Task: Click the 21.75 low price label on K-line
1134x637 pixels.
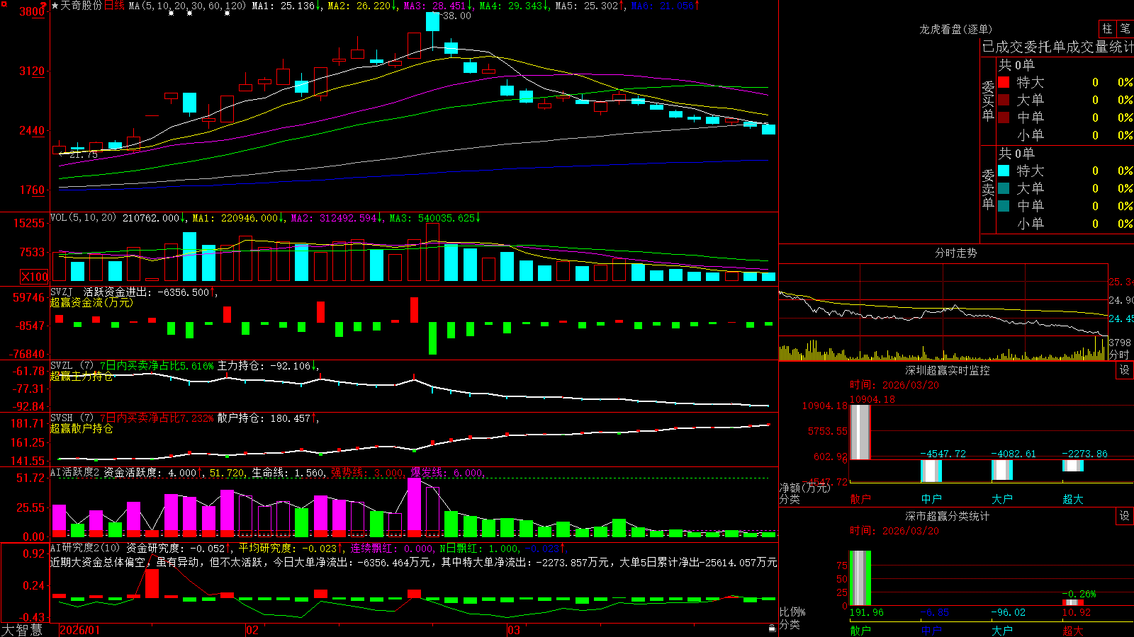Action: click(x=84, y=154)
